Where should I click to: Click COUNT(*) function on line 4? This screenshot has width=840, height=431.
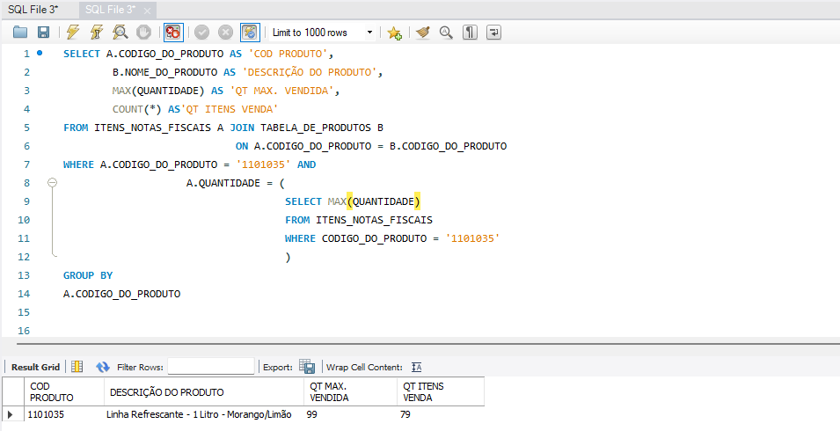(136, 109)
